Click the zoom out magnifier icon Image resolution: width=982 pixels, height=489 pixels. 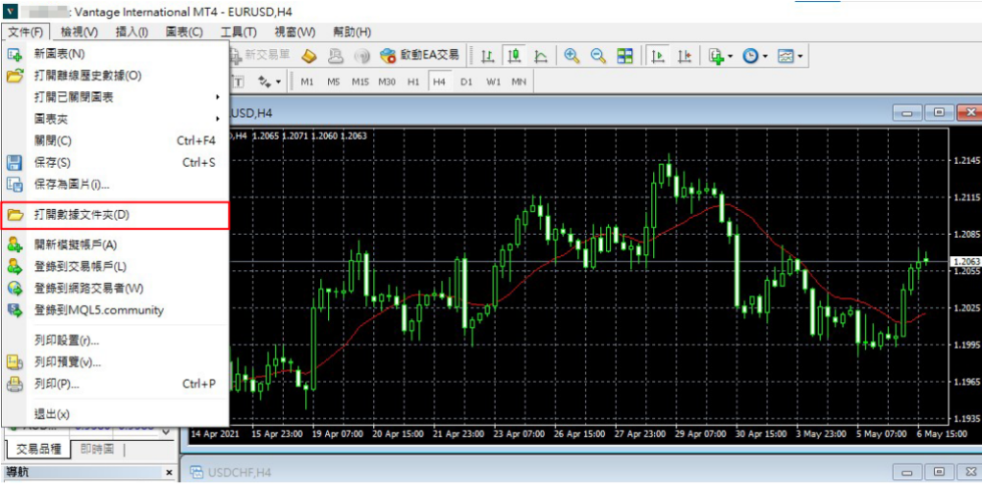pyautogui.click(x=598, y=56)
